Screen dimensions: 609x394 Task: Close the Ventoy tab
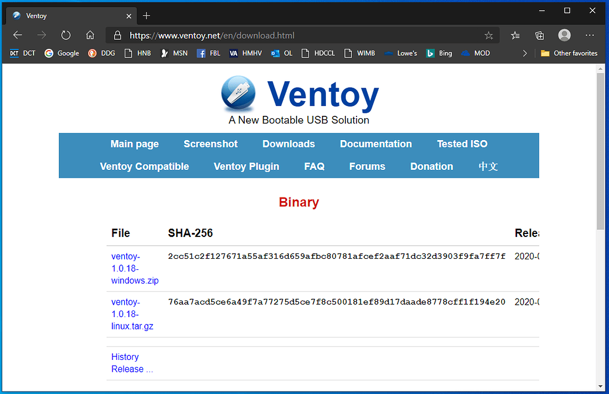[129, 16]
